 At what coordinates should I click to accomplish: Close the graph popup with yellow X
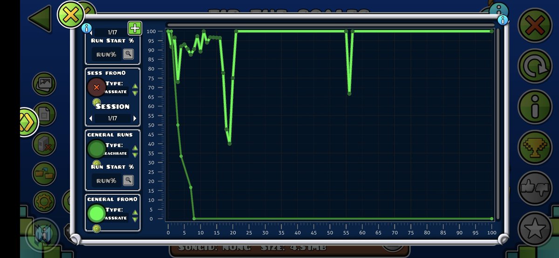(70, 14)
